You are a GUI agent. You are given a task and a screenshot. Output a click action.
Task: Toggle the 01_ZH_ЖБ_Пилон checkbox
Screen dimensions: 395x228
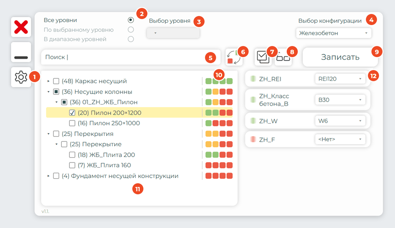64,102
